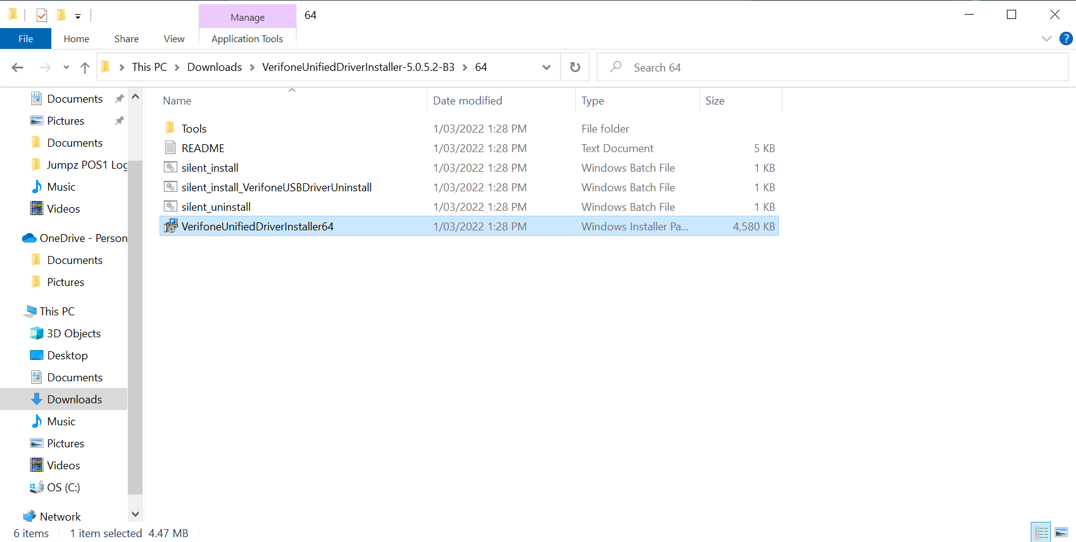Open Application Tools tab
Screen dimensions: 1076x542
click(247, 38)
